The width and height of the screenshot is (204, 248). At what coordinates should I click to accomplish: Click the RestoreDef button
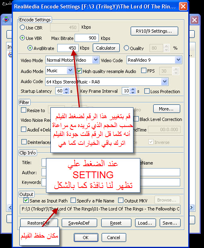[39, 223]
